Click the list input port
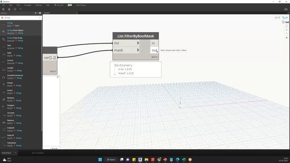 126,43
